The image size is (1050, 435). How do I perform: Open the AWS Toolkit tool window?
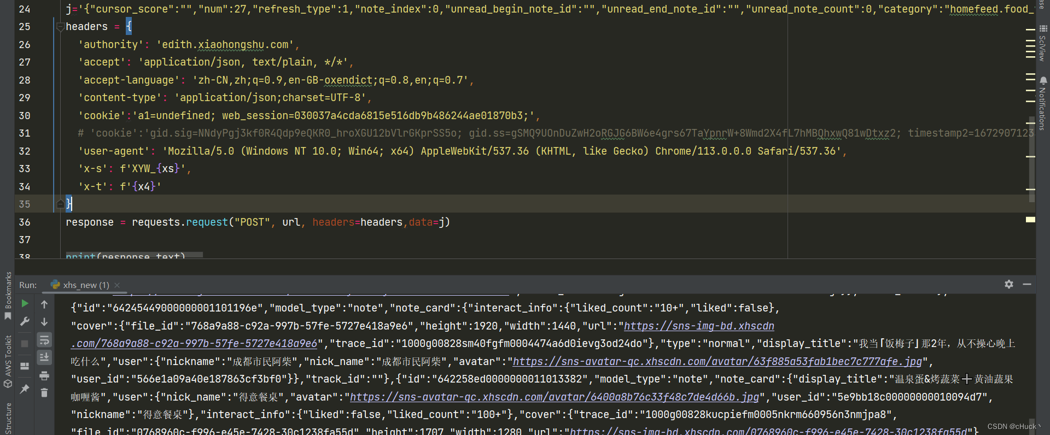8,361
